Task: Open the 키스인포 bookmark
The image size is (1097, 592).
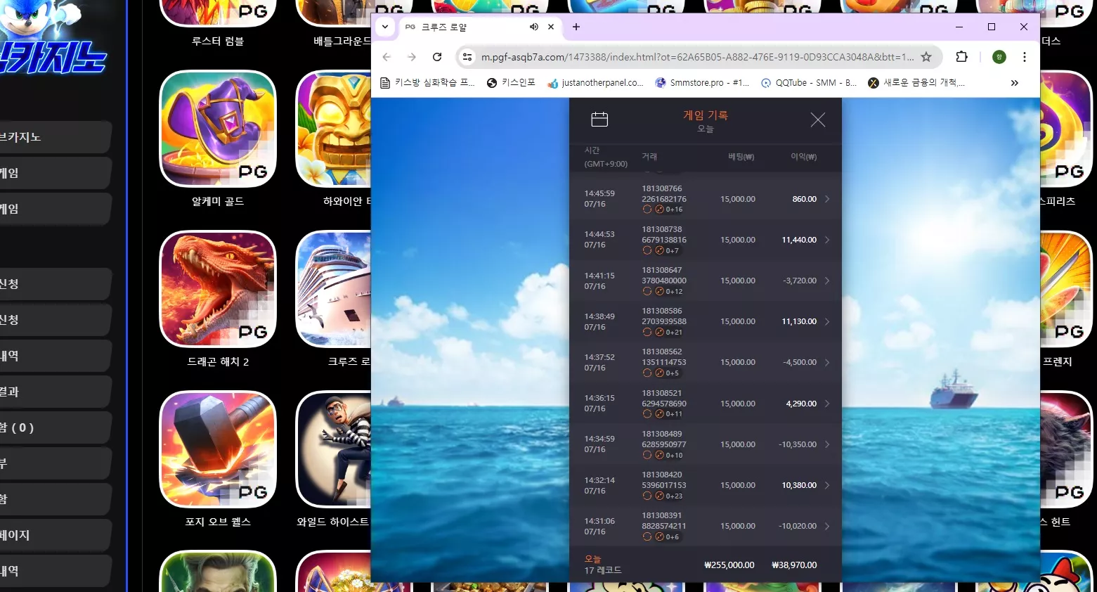Action: coord(511,83)
